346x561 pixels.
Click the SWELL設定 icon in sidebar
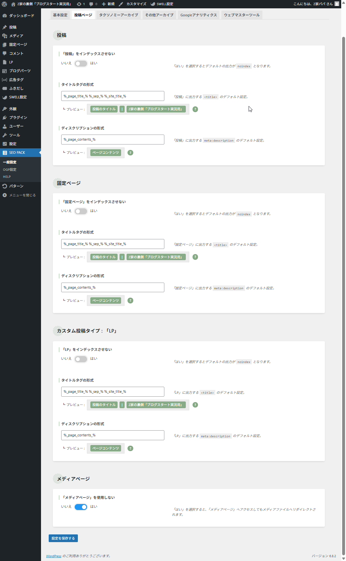click(x=4, y=97)
